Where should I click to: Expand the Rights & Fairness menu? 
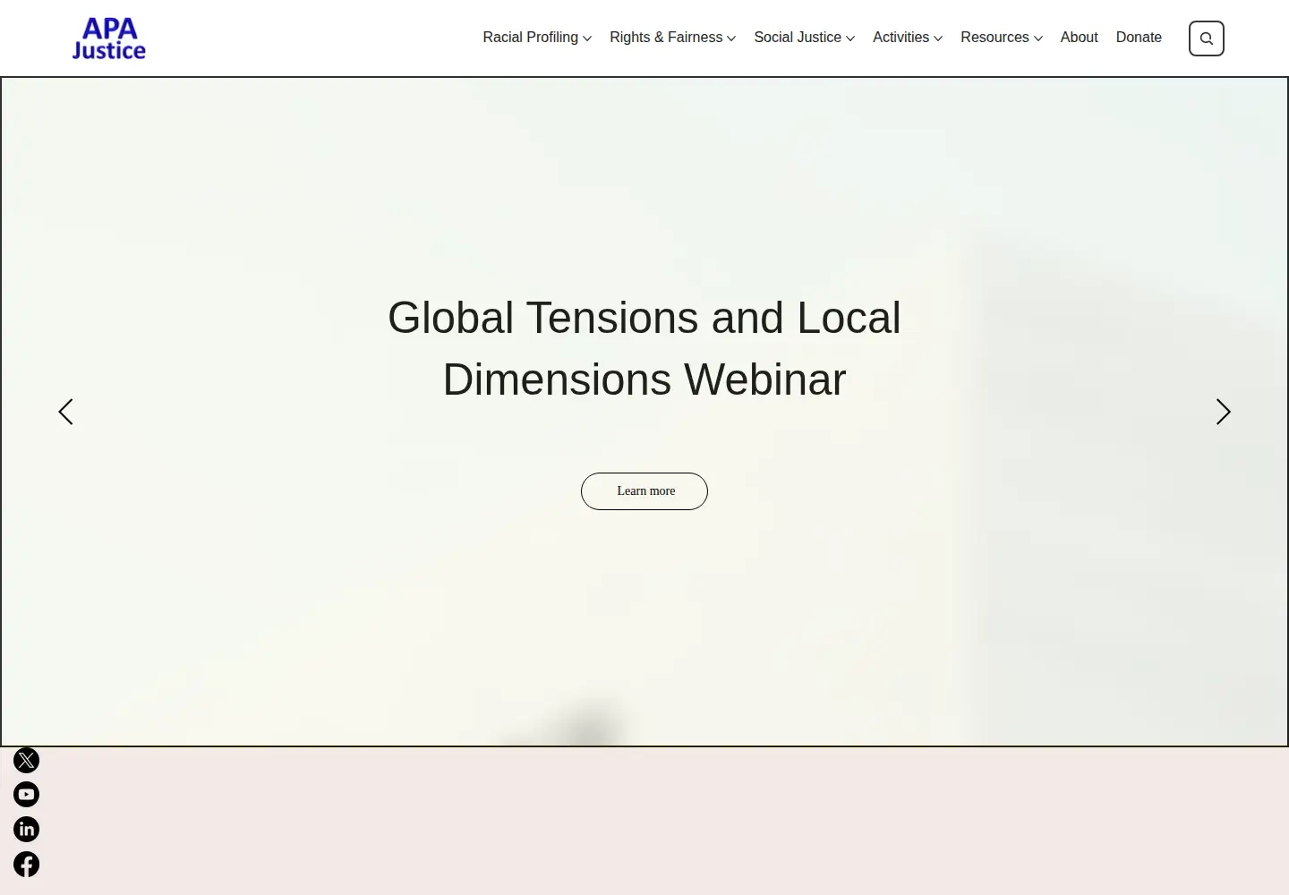pos(672,38)
